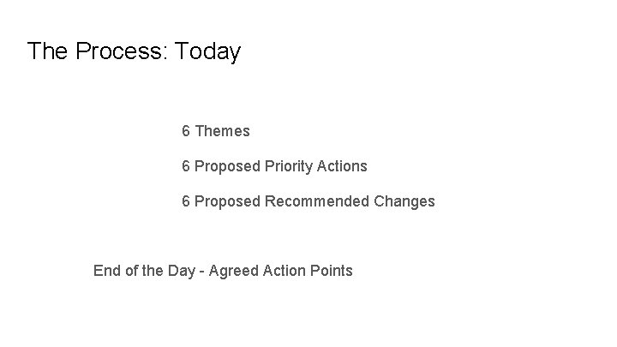Click the word "Day" in the bottom line
Viewport: 617px width, 347px height.
pyautogui.click(x=181, y=271)
